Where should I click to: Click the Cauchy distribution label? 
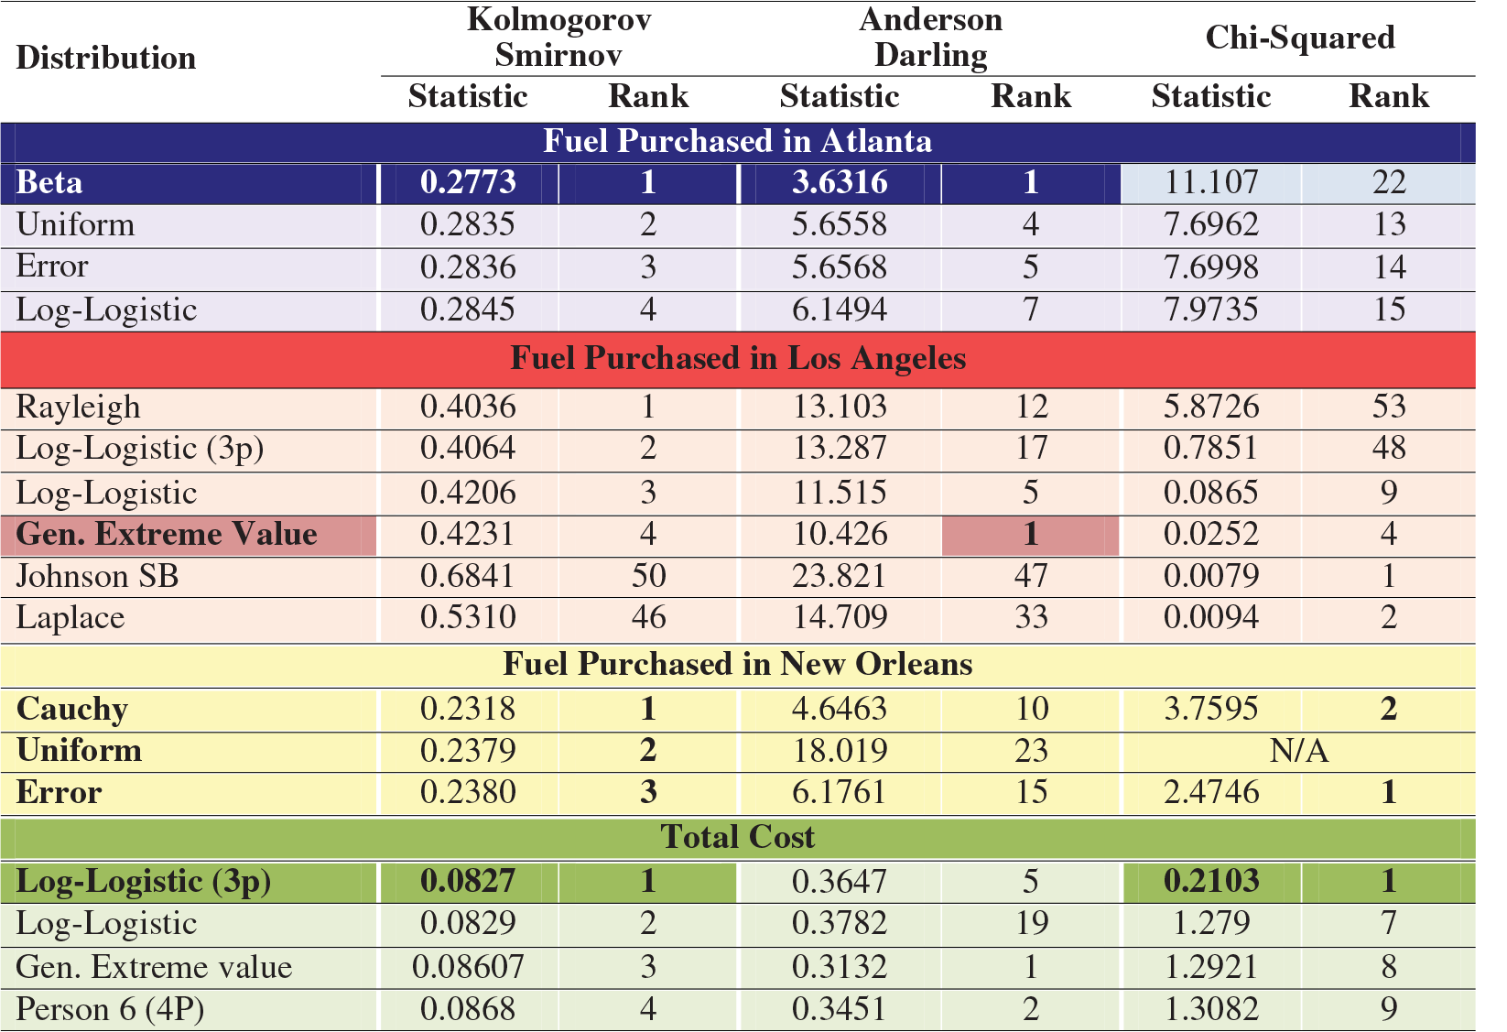coord(72,709)
